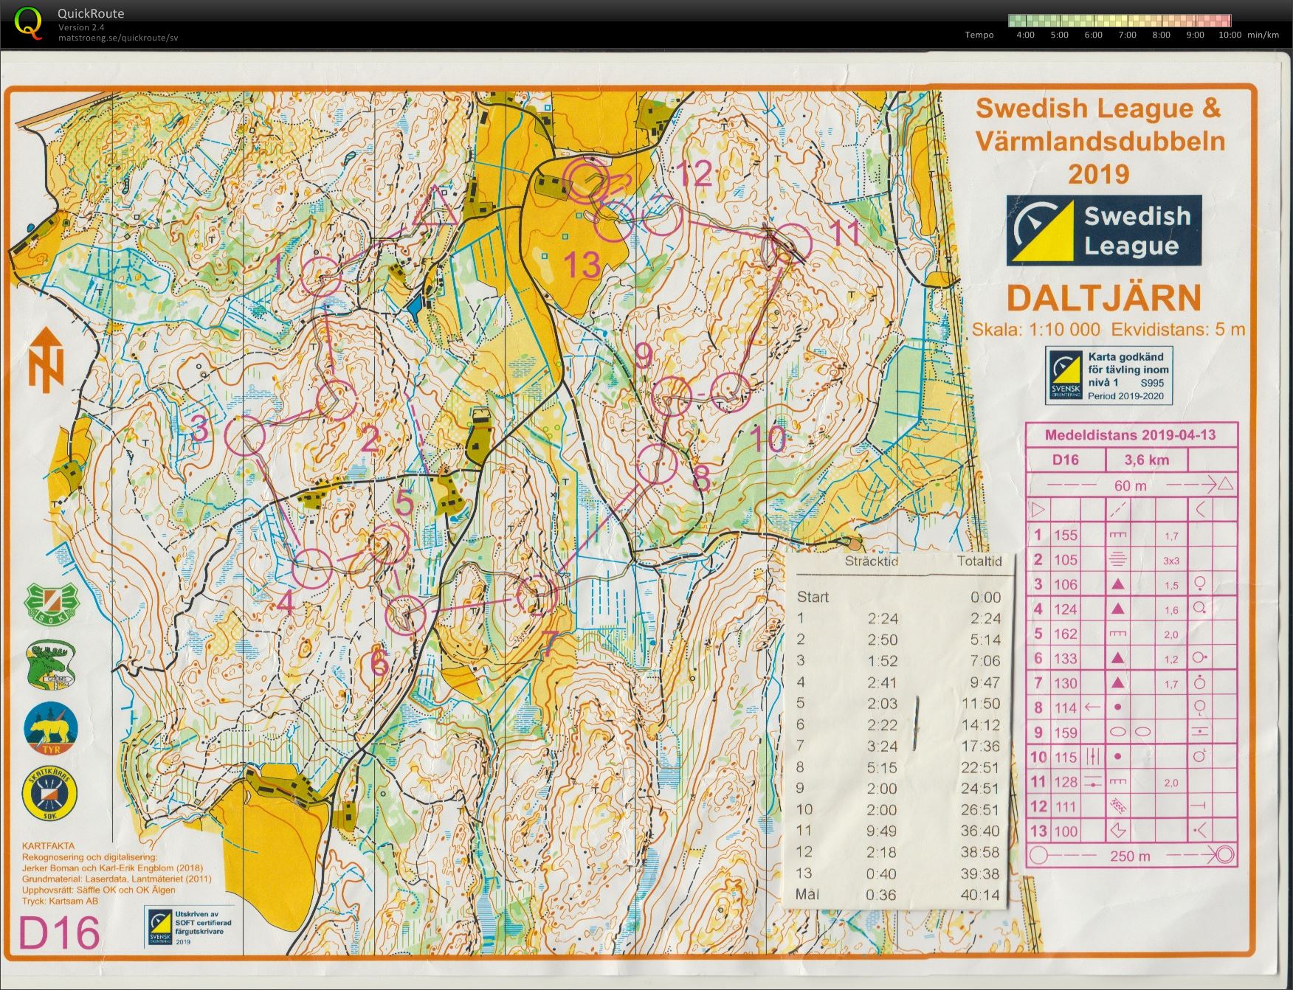Click control circle 8 on the map
Image resolution: width=1293 pixels, height=990 pixels.
(657, 464)
